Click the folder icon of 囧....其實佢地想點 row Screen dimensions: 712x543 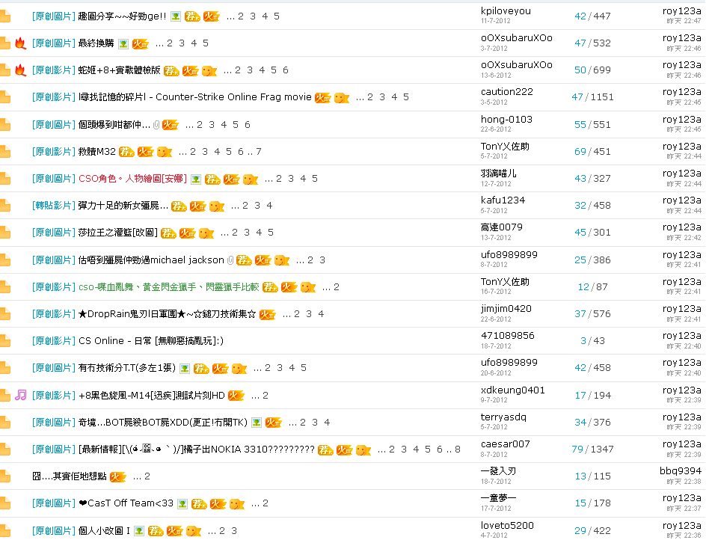click(x=5, y=476)
